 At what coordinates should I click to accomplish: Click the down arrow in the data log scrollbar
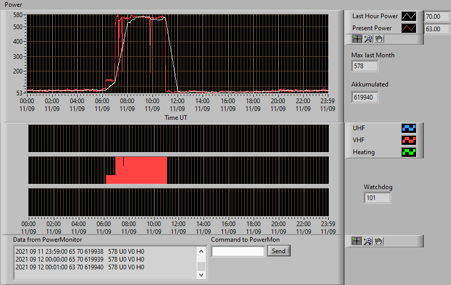coord(201,275)
